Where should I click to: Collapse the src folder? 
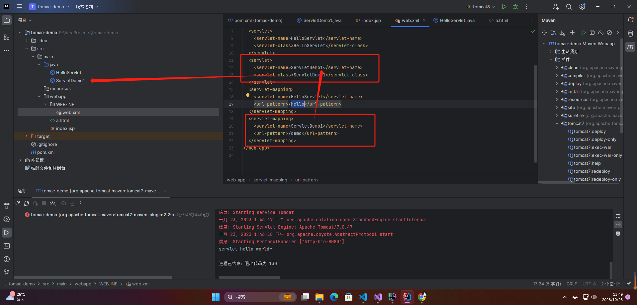point(27,49)
